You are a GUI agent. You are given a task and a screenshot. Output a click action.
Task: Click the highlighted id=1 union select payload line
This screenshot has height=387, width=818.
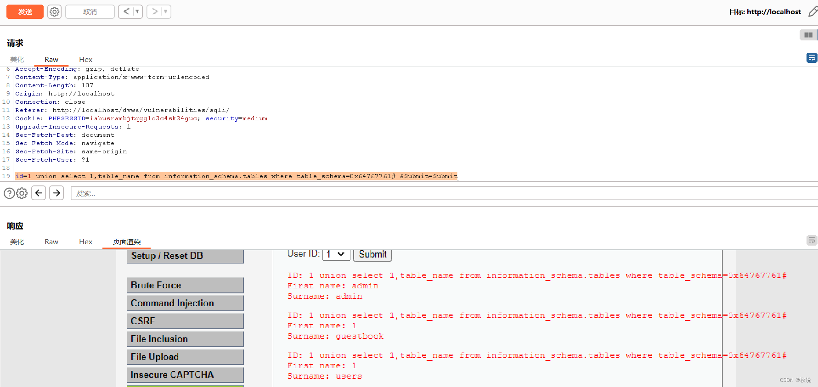(237, 176)
